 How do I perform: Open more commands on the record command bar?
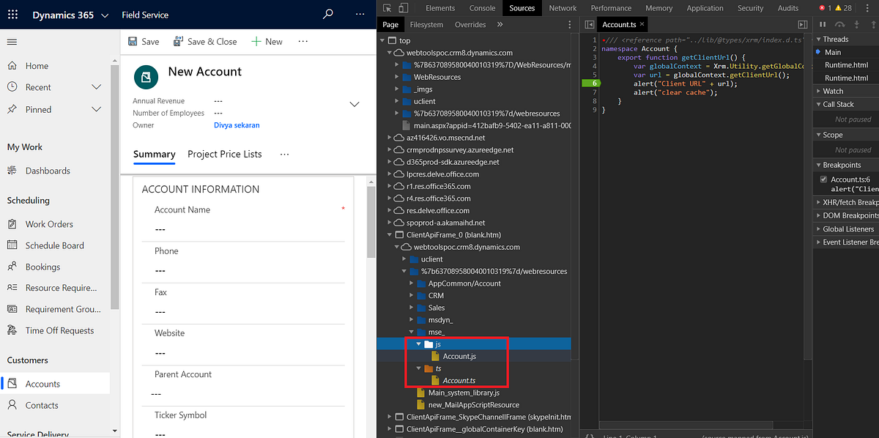tap(303, 41)
